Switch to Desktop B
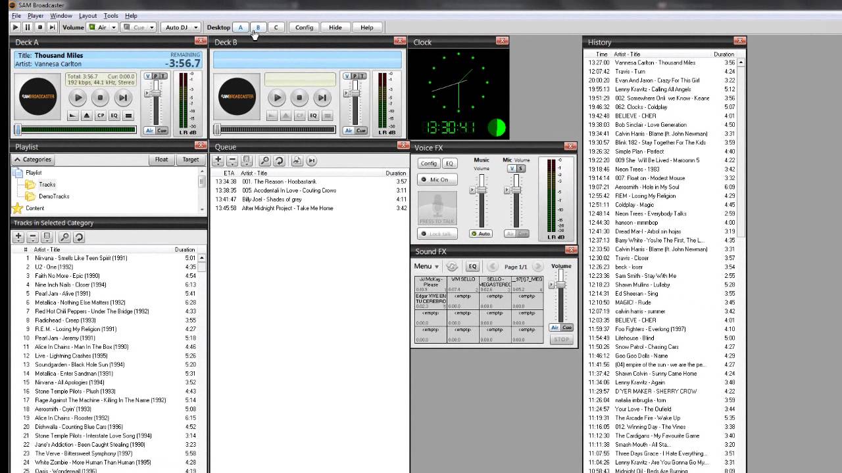 258,28
